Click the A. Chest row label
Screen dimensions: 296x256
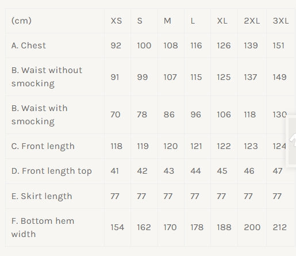[29, 45]
